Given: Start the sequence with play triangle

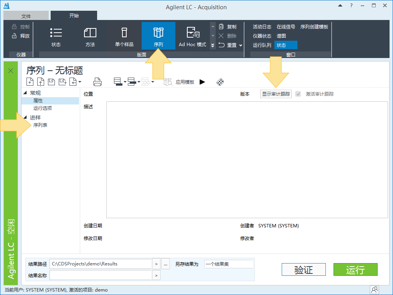Looking at the screenshot, I should 202,82.
